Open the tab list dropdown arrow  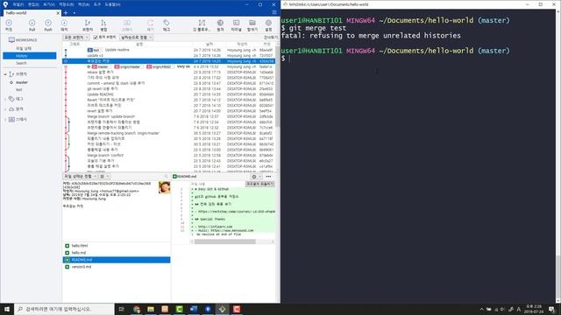[x=74, y=13]
